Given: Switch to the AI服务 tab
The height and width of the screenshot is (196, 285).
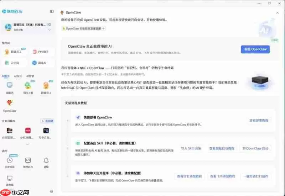Looking at the screenshot, I should coord(6,76).
